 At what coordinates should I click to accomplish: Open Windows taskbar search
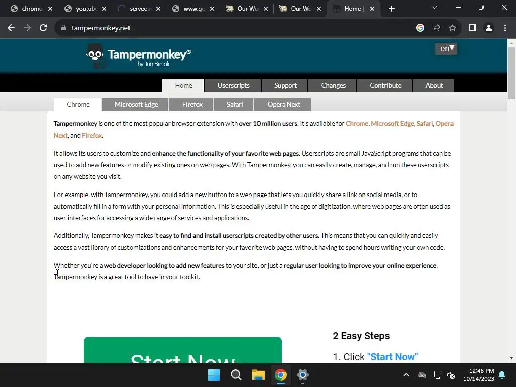[x=236, y=375]
